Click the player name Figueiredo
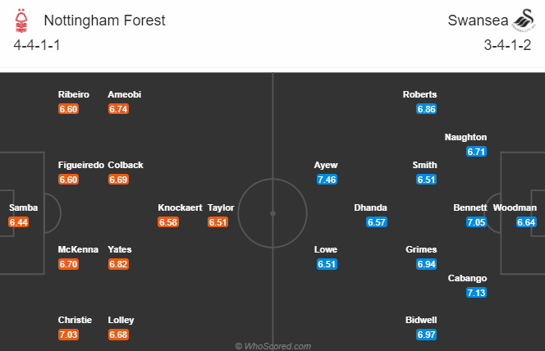 click(81, 165)
